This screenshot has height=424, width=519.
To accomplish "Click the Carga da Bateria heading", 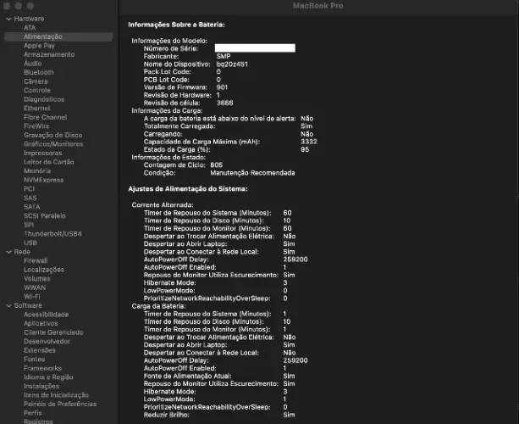I will coord(158,306).
